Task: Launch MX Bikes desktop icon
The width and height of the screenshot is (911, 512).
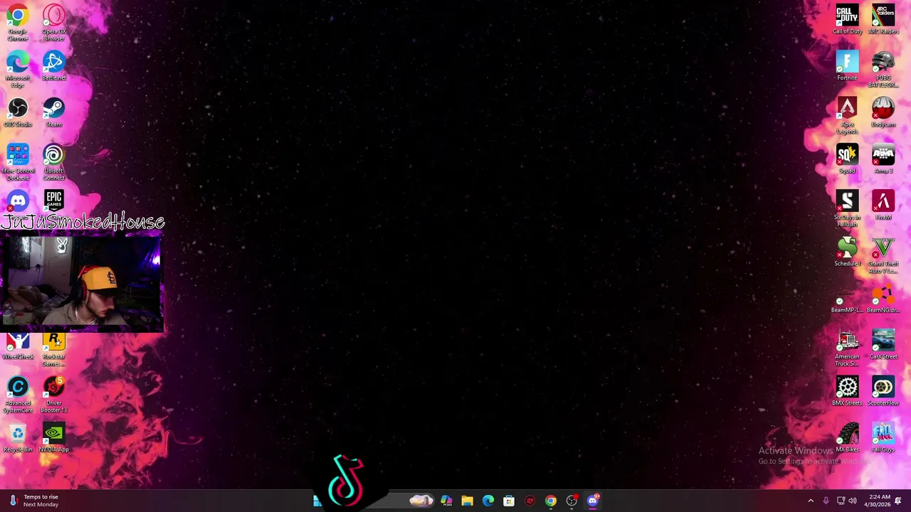Action: point(847,437)
